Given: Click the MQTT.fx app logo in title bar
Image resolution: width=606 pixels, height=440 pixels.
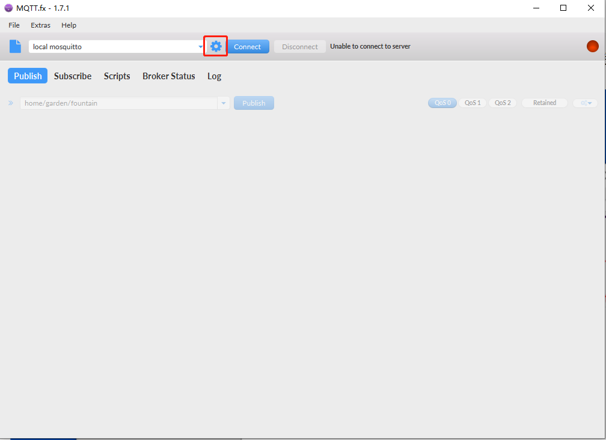Looking at the screenshot, I should click(x=8, y=8).
